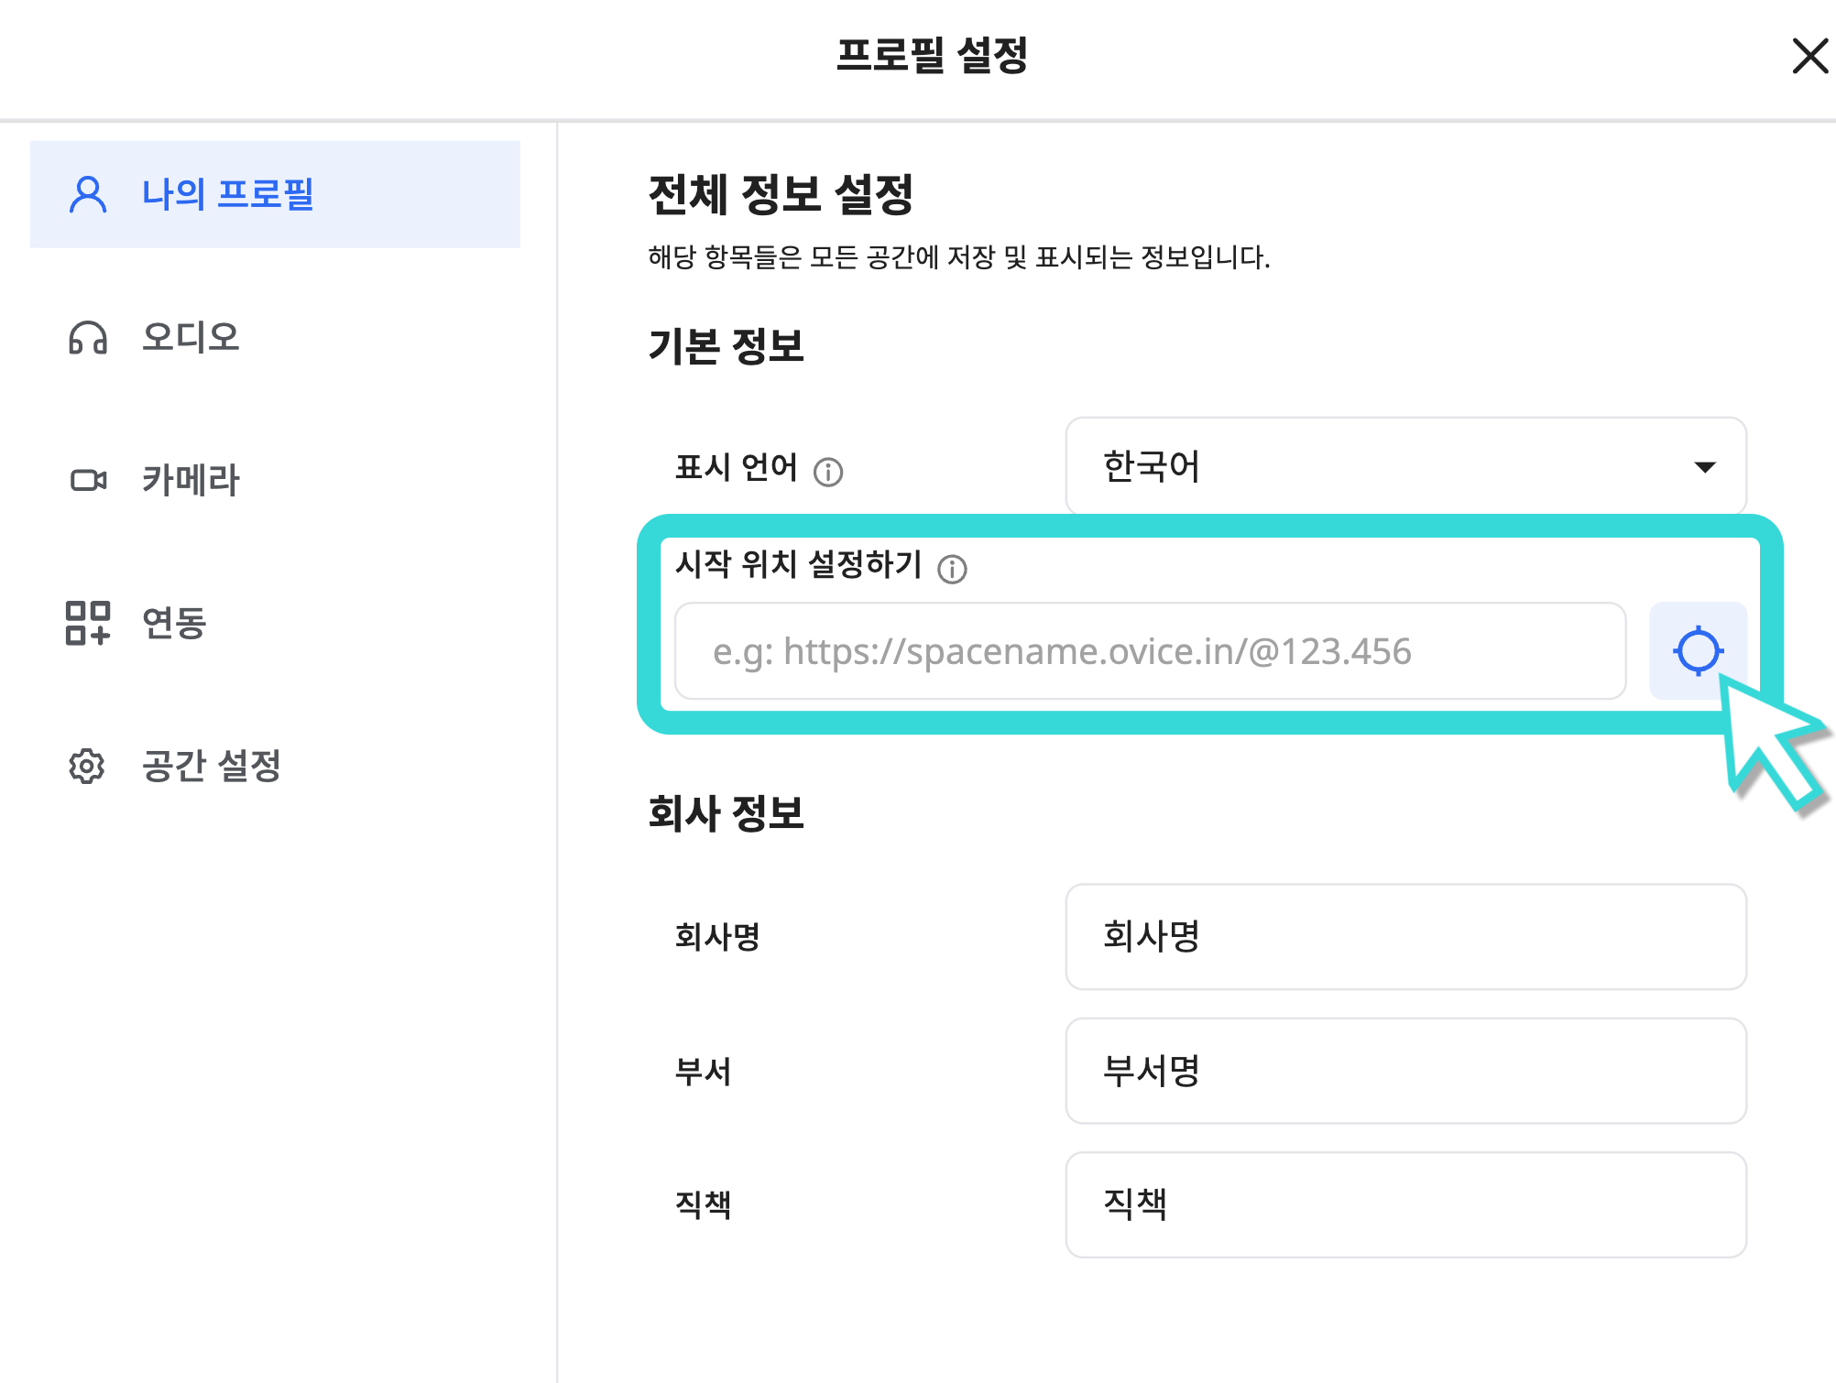Click the headphone icon for 오디오
The width and height of the screenshot is (1836, 1383).
point(88,338)
